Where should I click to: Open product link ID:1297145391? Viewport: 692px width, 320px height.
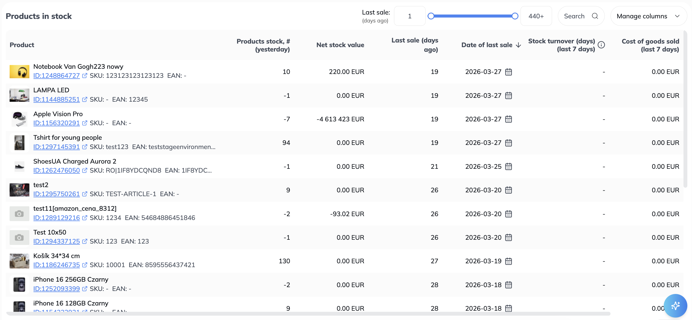tap(57, 147)
